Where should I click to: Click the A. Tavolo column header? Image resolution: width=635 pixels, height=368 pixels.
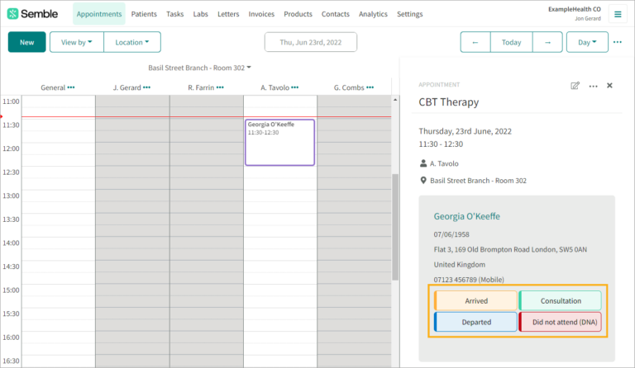(275, 87)
